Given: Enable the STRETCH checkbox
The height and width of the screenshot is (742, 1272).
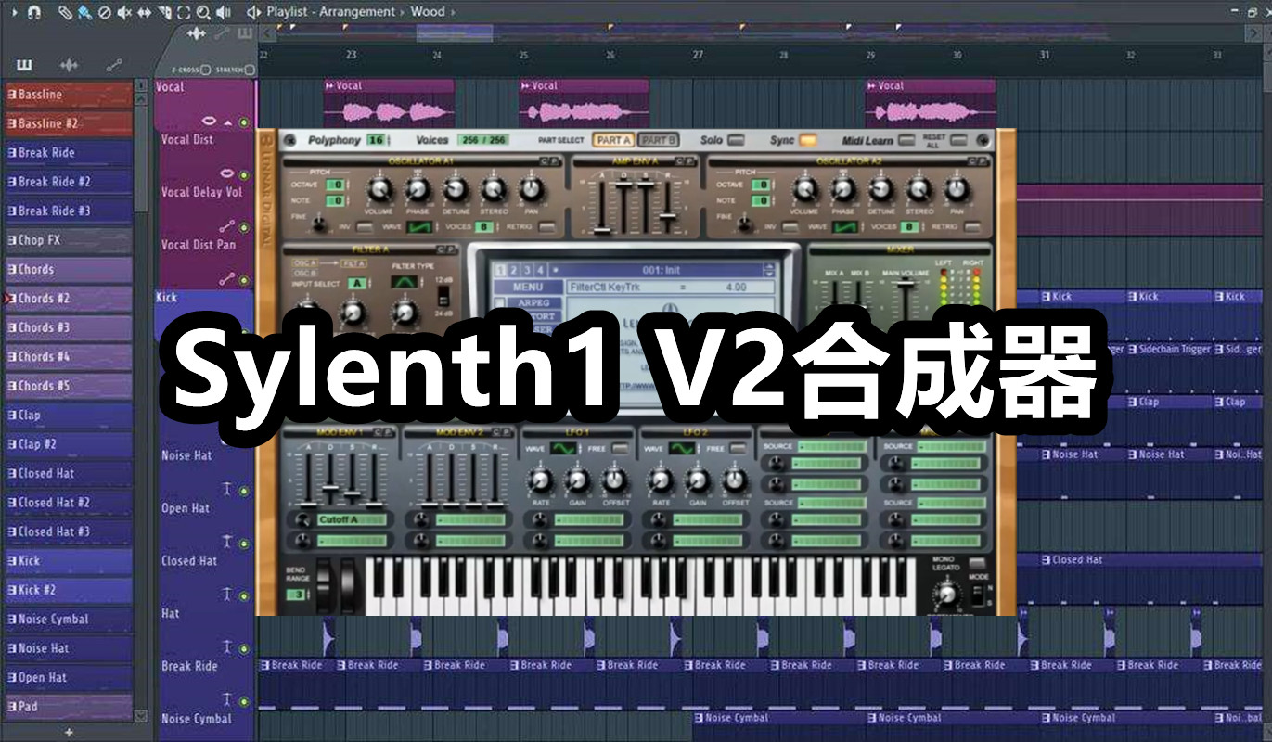Looking at the screenshot, I should 251,70.
